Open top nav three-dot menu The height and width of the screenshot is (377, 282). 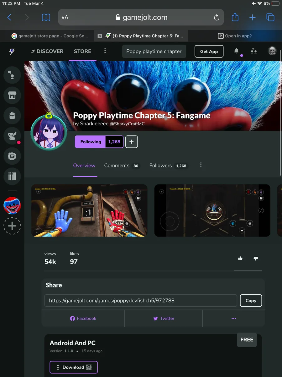point(105,51)
